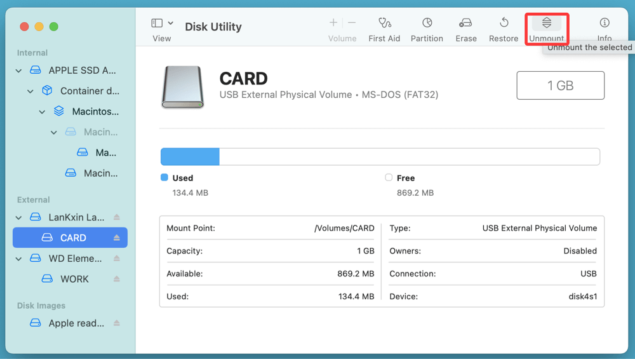Remove volume with minus button
The image size is (635, 359).
[352, 23]
